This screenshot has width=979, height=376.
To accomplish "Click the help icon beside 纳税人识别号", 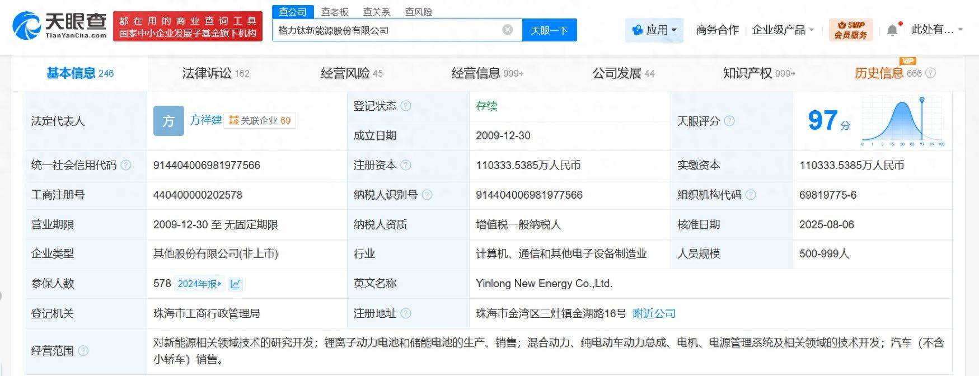I will click(427, 195).
